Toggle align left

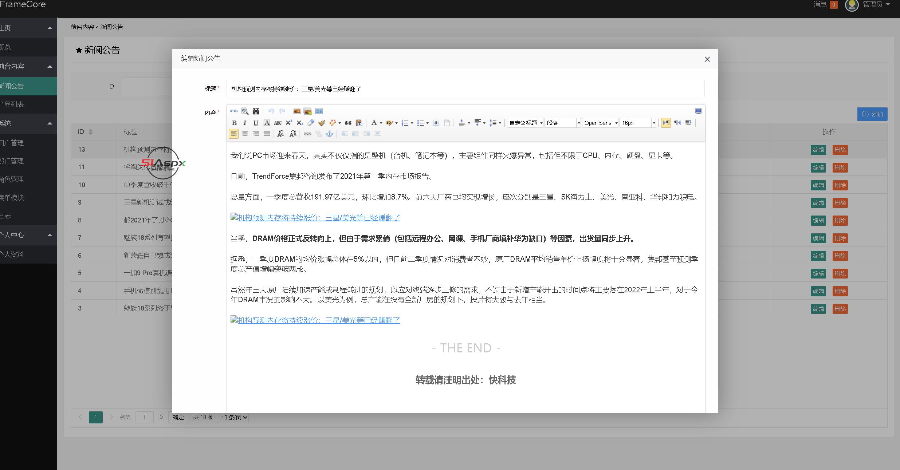tap(234, 134)
